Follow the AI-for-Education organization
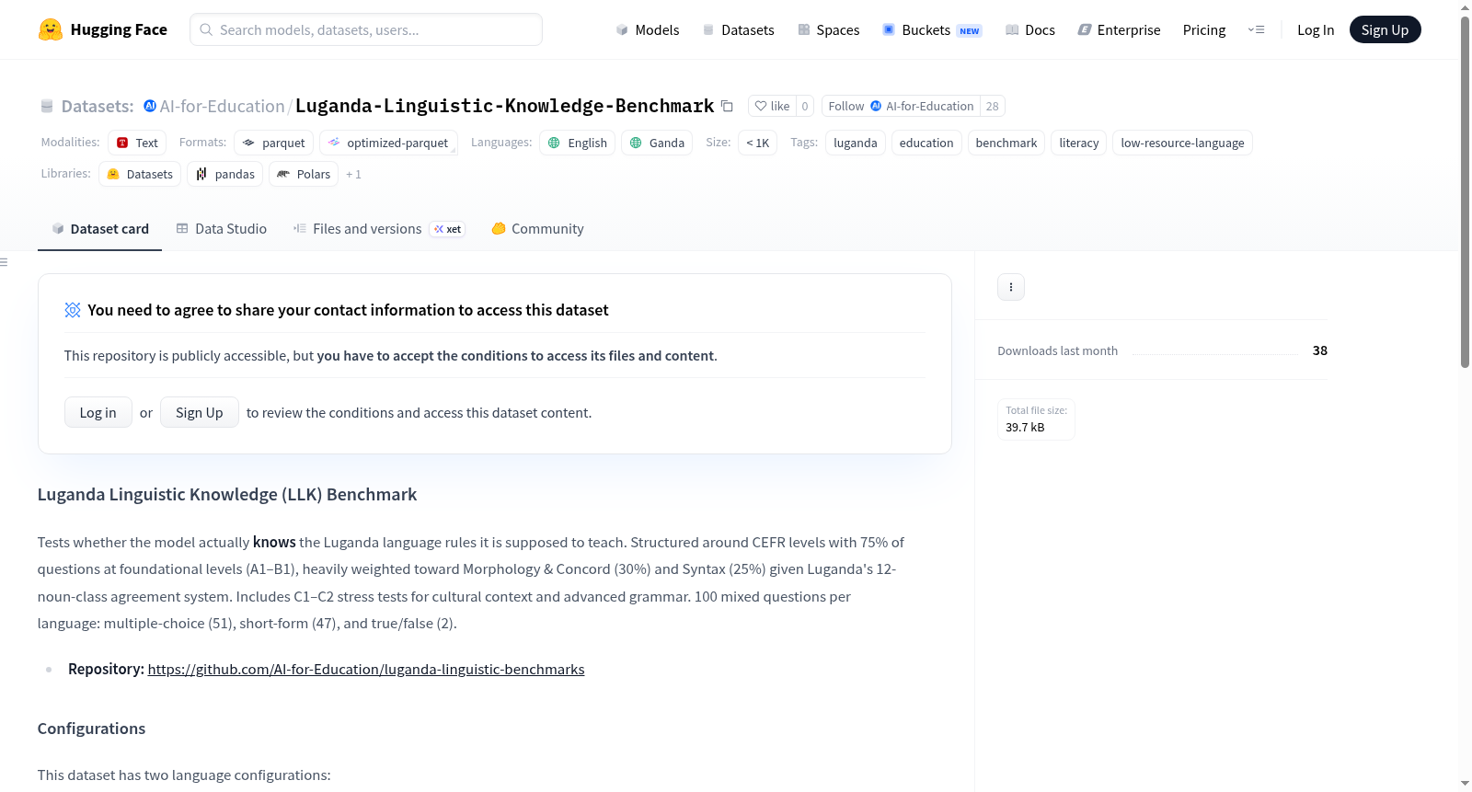1472x792 pixels. click(901, 106)
